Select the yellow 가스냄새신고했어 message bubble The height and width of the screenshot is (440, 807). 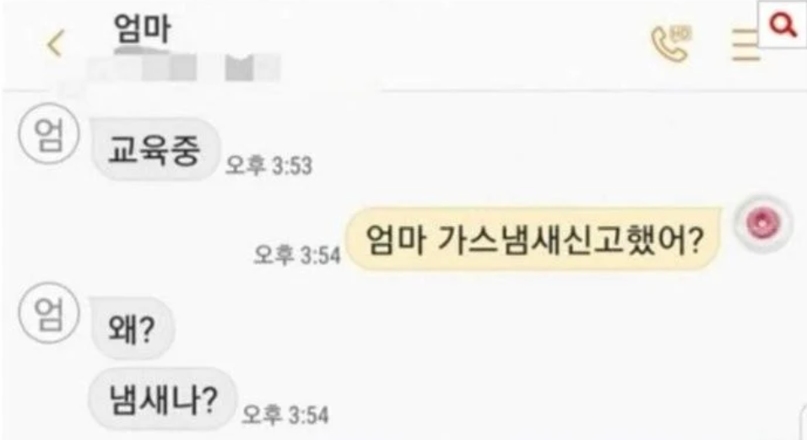[533, 239]
